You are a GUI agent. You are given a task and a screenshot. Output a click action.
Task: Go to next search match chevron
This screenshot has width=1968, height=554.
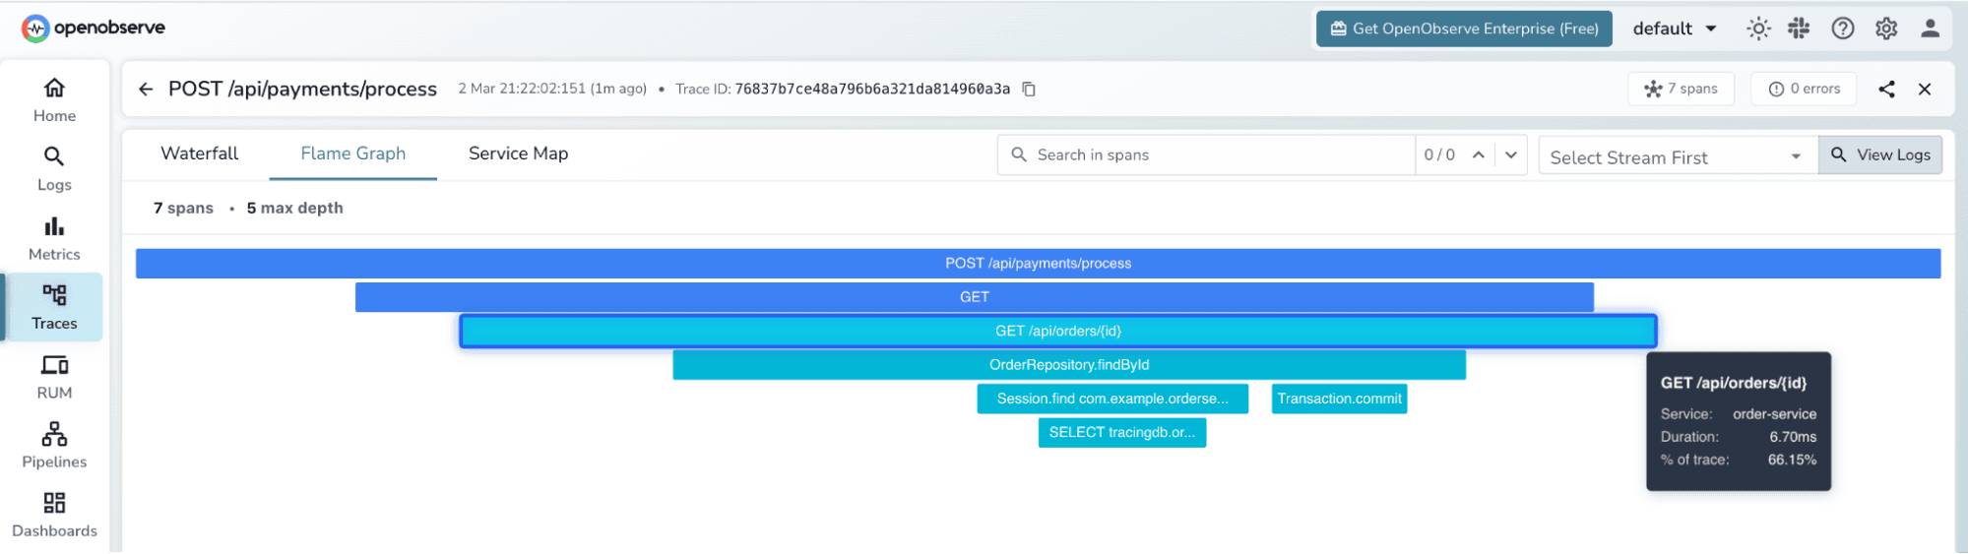coord(1511,154)
